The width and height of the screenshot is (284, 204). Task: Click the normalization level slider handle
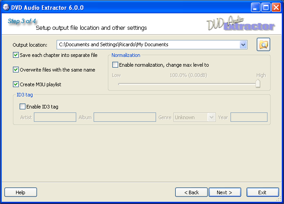pyautogui.click(x=258, y=84)
